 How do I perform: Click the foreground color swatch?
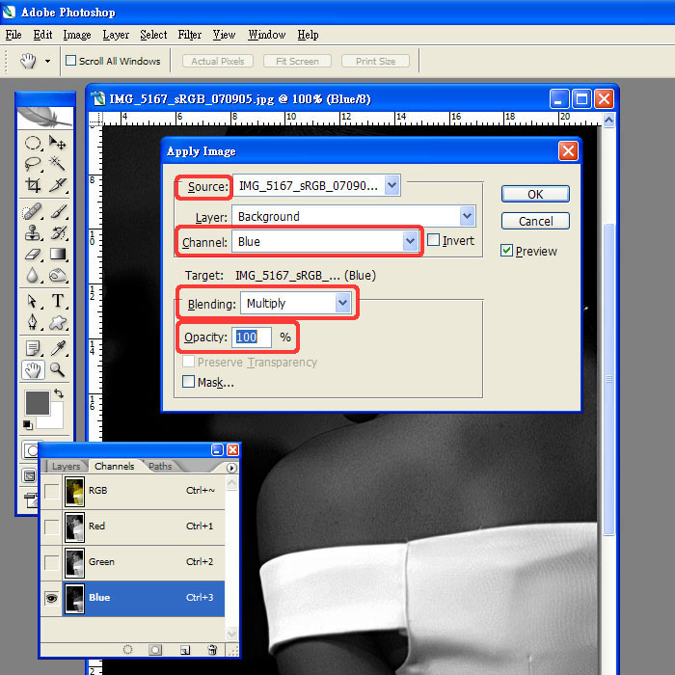(37, 402)
